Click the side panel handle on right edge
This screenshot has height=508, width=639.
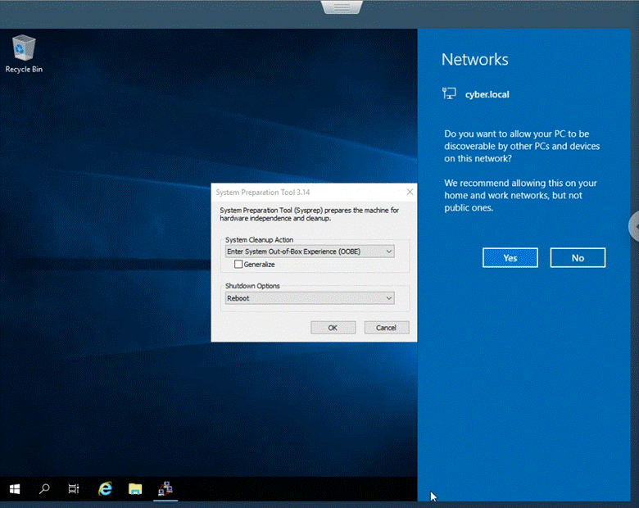tap(634, 226)
